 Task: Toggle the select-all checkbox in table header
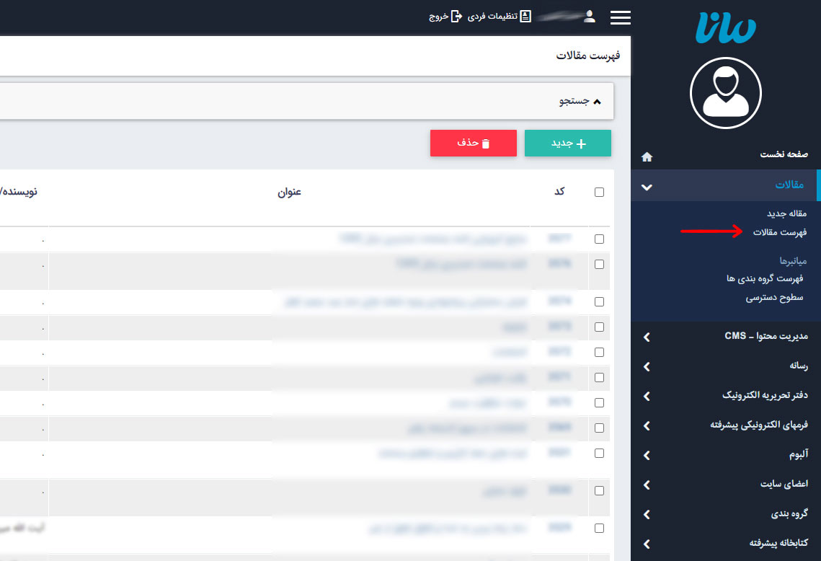click(x=598, y=190)
